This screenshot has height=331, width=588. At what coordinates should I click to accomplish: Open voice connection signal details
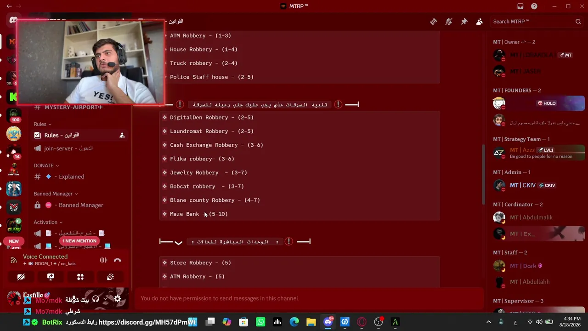click(14, 260)
